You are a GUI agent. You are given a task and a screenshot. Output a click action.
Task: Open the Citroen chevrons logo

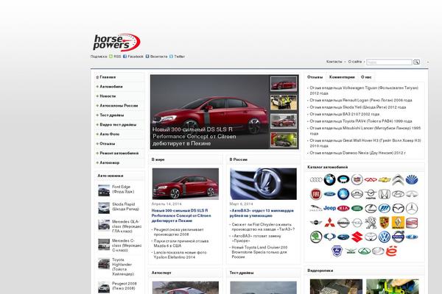(x=398, y=180)
